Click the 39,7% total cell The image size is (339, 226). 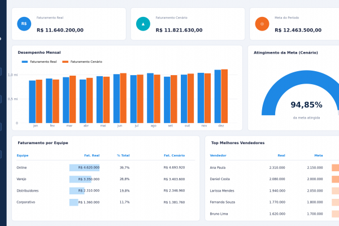click(x=124, y=168)
